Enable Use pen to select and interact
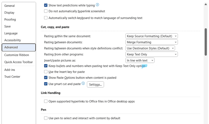209x124 pixels. click(x=46, y=118)
